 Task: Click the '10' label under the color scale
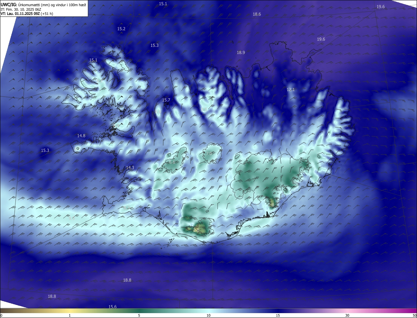[x=208, y=315]
